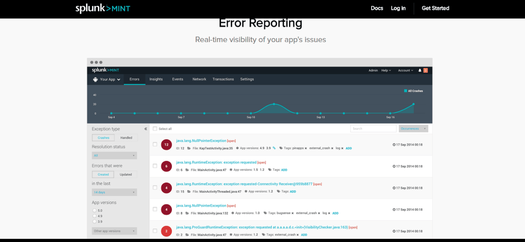This screenshot has height=242, width=525.
Task: Switch to the Insights tab
Action: click(x=156, y=79)
